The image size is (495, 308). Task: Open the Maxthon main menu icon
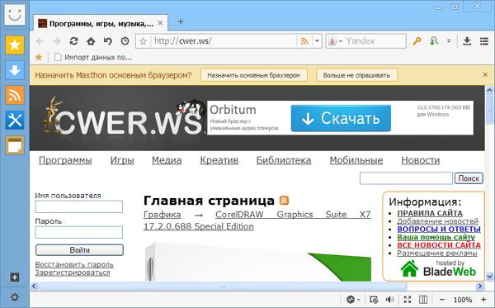pyautogui.click(x=484, y=41)
